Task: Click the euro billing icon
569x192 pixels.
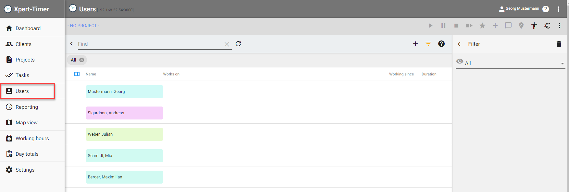Action: 547,26
